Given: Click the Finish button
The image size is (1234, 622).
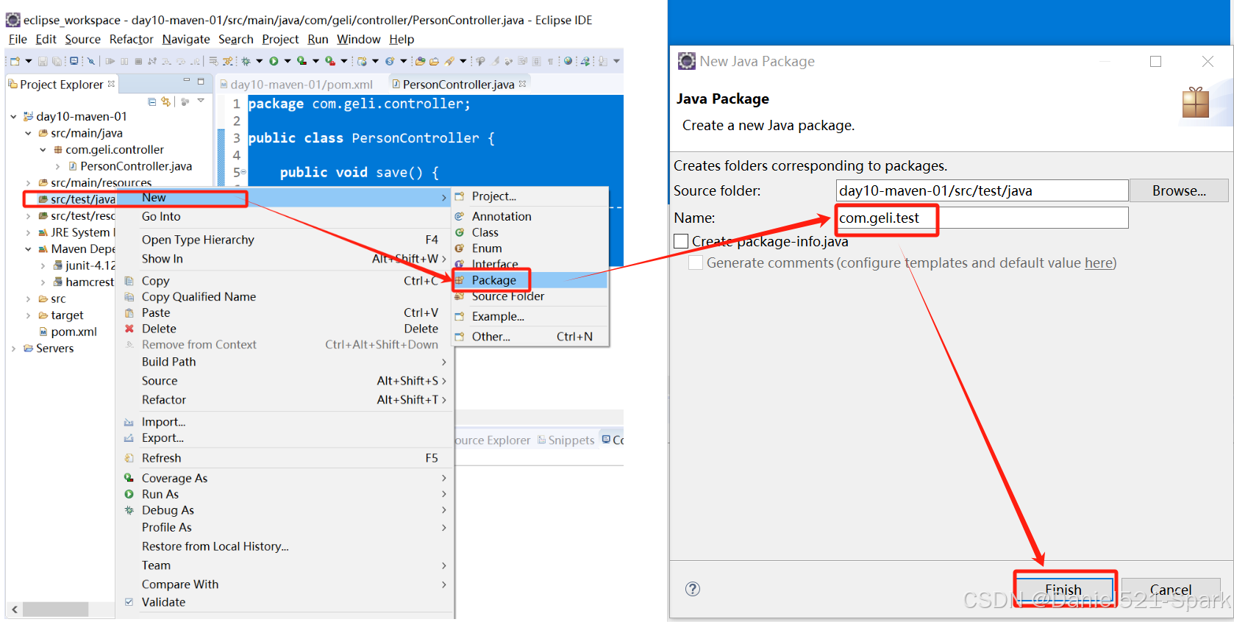Looking at the screenshot, I should coord(1063,590).
